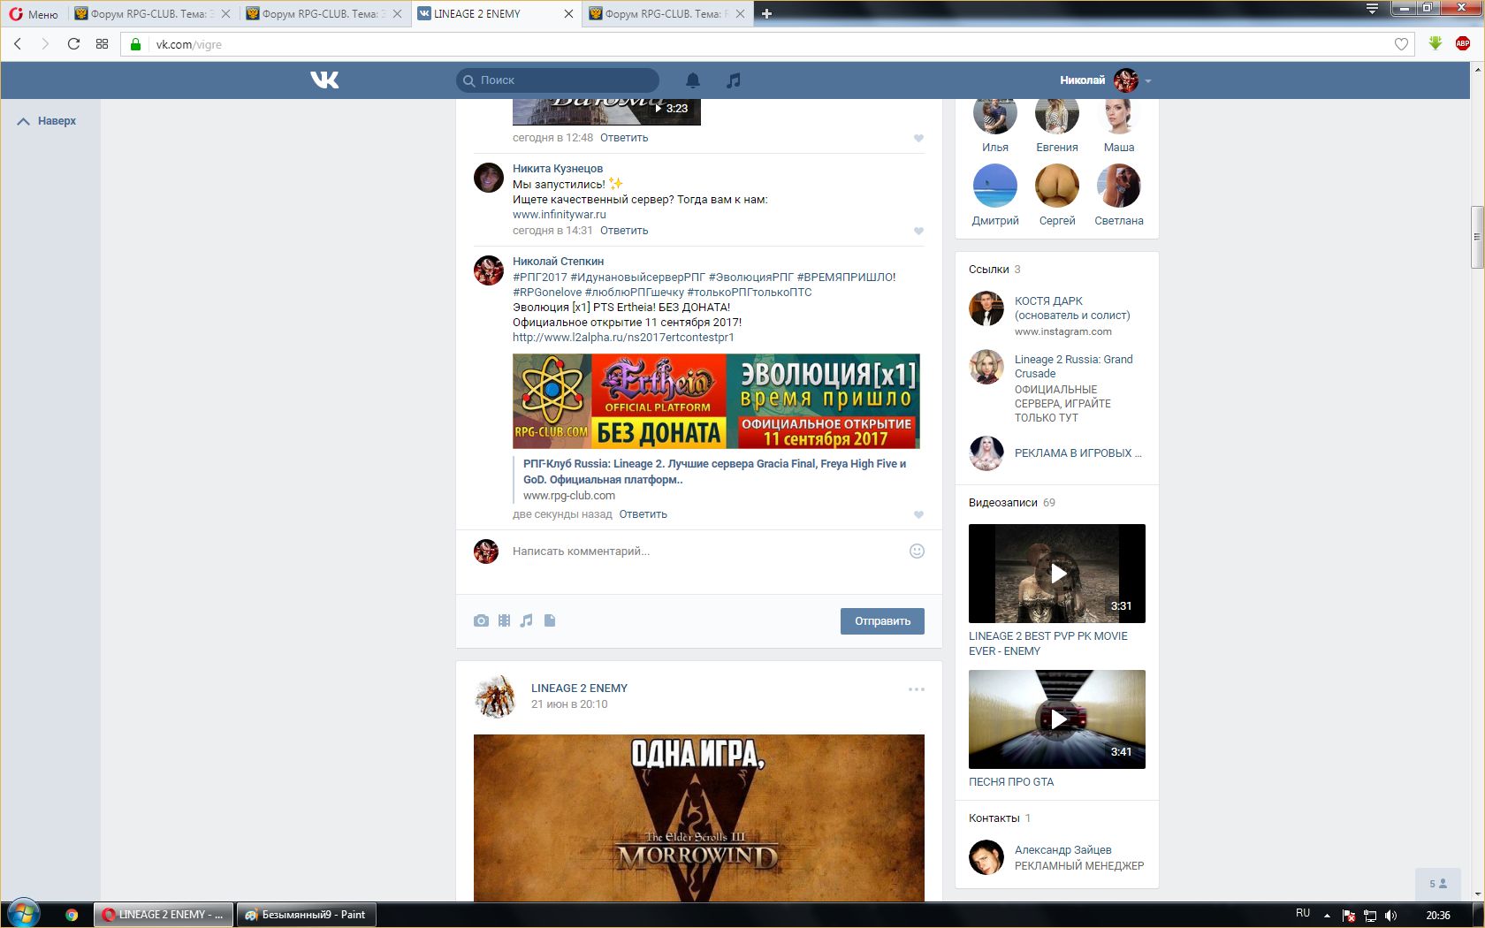
Task: Open the Lineage 2 Russia: Grand Crusade link
Action: click(1073, 367)
